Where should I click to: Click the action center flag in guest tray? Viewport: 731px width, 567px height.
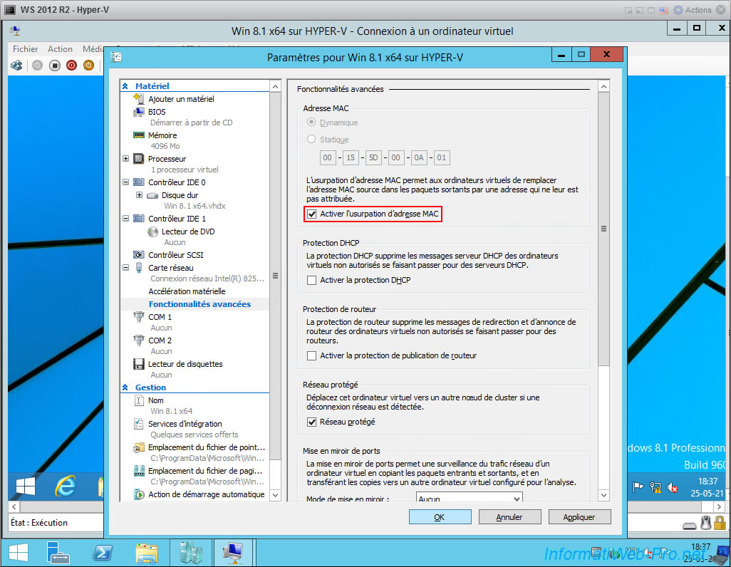click(638, 487)
